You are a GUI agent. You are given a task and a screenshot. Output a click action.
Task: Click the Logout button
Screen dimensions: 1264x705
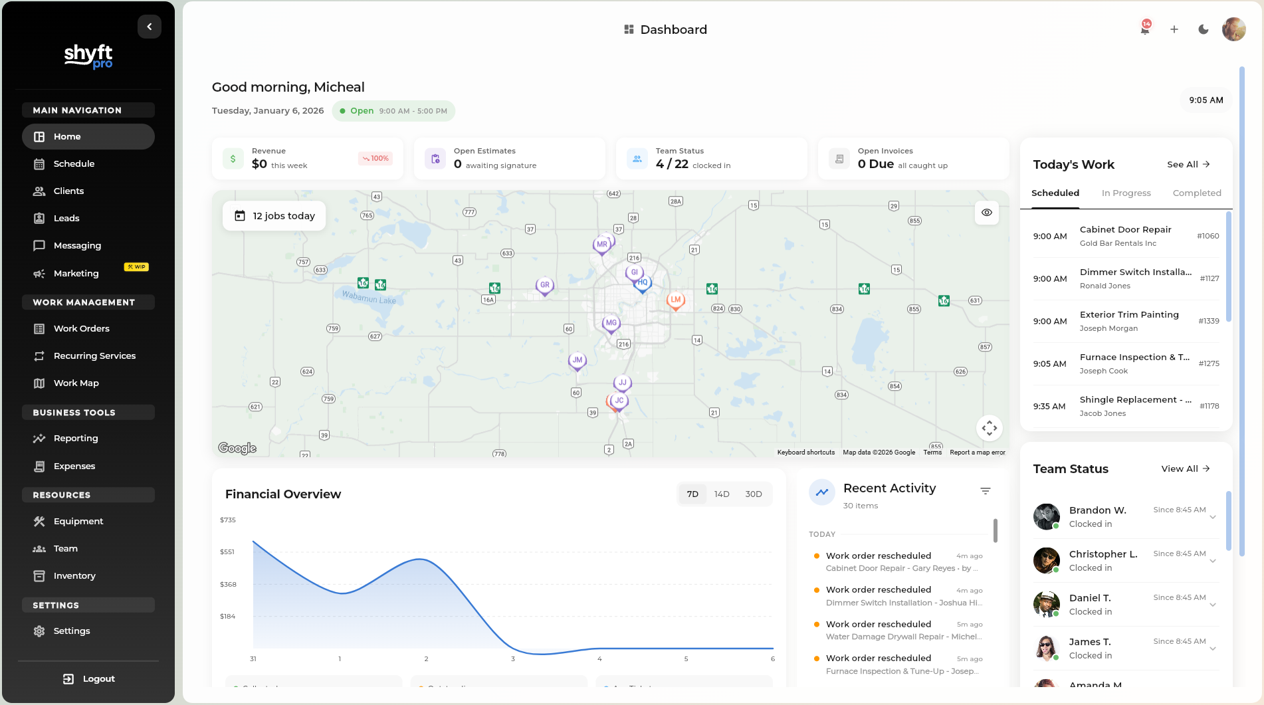pos(90,678)
